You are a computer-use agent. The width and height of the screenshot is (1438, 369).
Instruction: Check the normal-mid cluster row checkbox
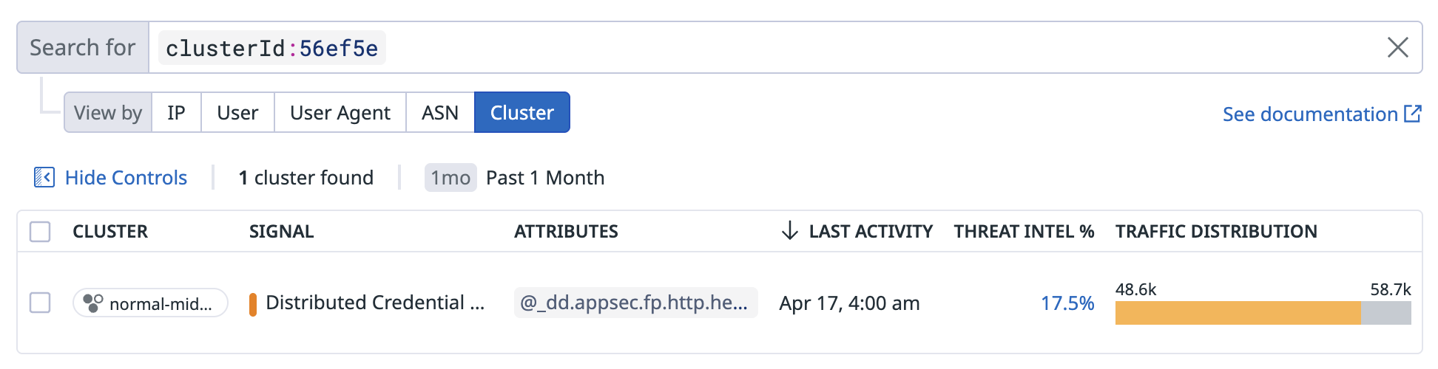[x=40, y=303]
